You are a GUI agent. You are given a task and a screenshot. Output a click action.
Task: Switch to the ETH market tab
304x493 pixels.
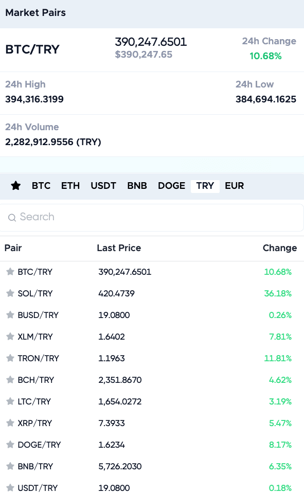point(70,186)
